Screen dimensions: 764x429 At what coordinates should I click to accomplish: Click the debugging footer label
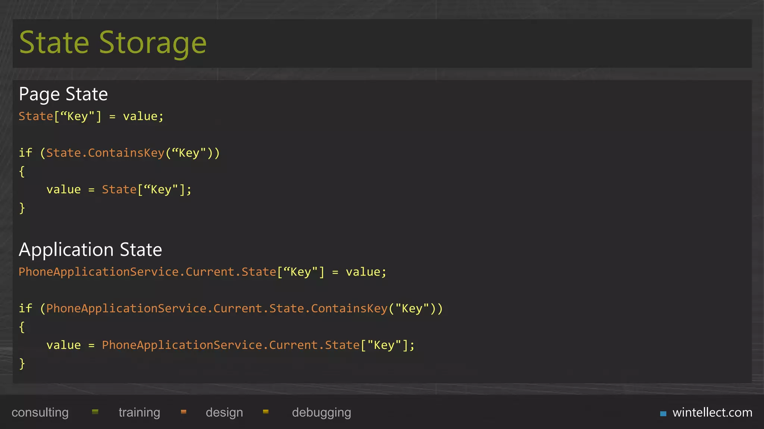pos(321,413)
